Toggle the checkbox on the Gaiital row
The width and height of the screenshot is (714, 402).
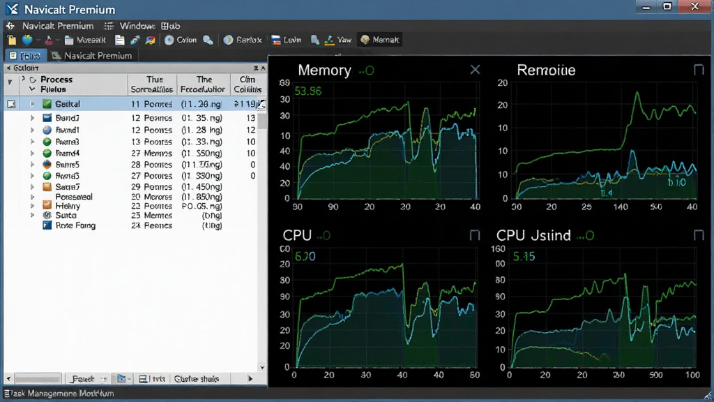coord(11,105)
